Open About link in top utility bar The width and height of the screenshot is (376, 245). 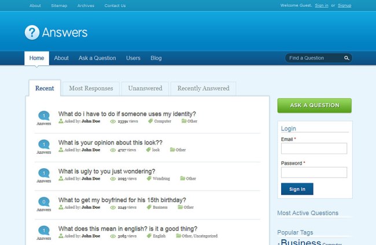(35, 6)
